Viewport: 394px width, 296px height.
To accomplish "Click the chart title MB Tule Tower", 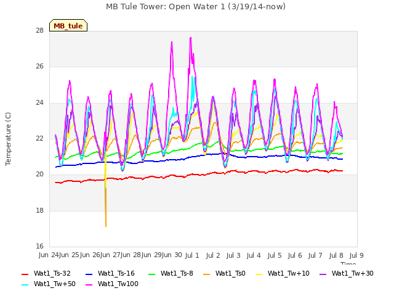I will [x=196, y=7].
